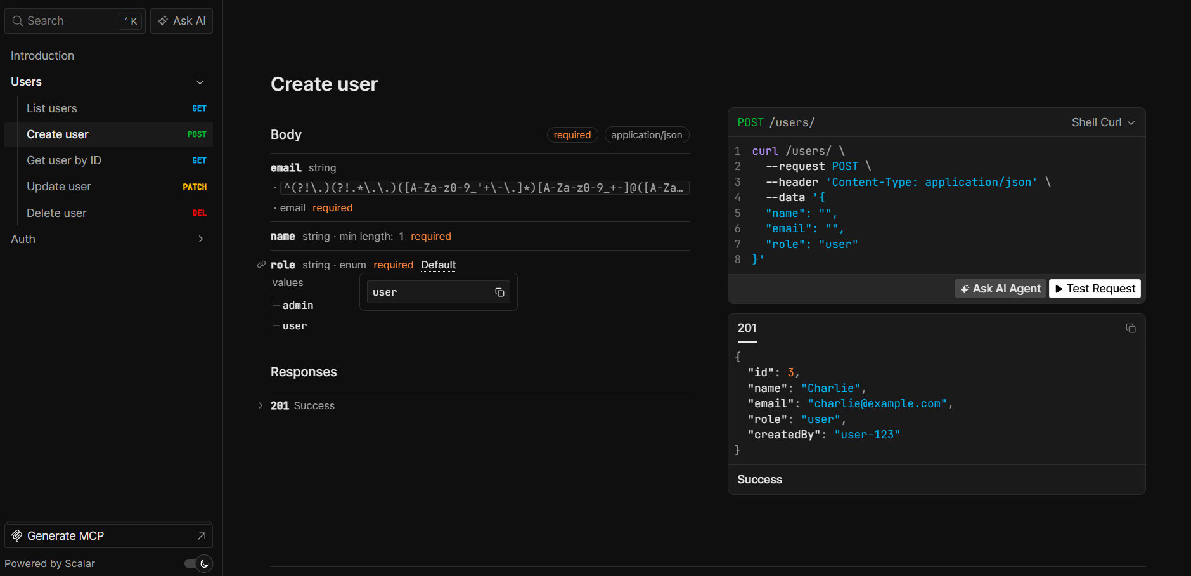The height and width of the screenshot is (576, 1191).
Task: Click the application/json badge
Action: click(x=647, y=135)
